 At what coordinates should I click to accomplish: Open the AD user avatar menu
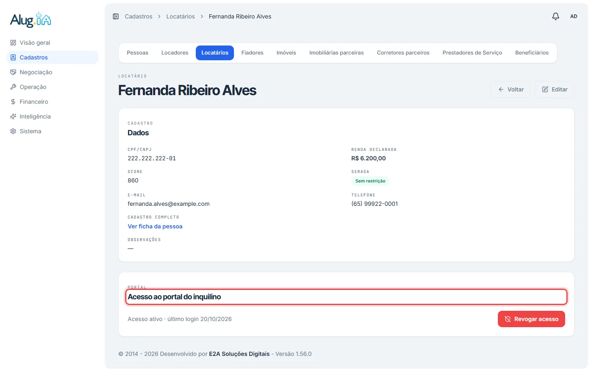574,16
